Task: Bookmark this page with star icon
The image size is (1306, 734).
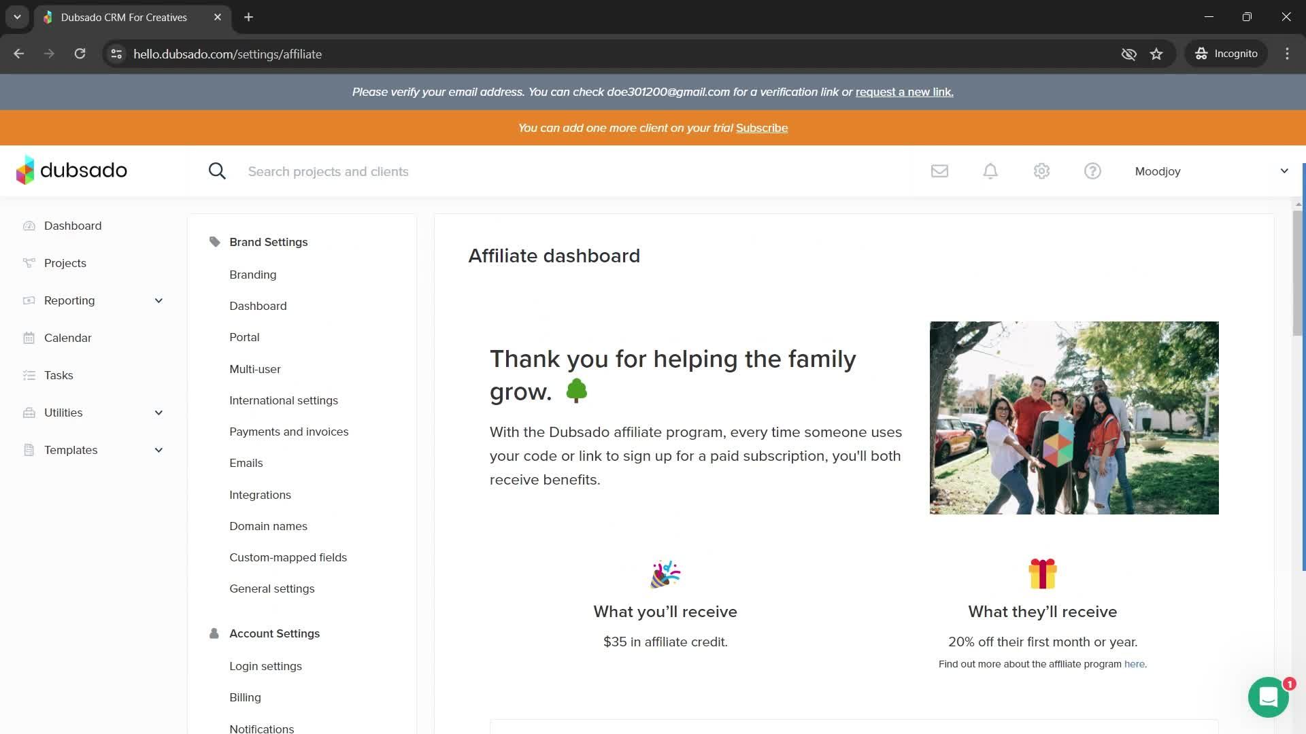Action: (x=1156, y=54)
